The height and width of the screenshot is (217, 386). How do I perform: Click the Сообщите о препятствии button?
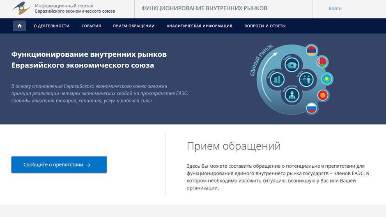click(x=59, y=164)
